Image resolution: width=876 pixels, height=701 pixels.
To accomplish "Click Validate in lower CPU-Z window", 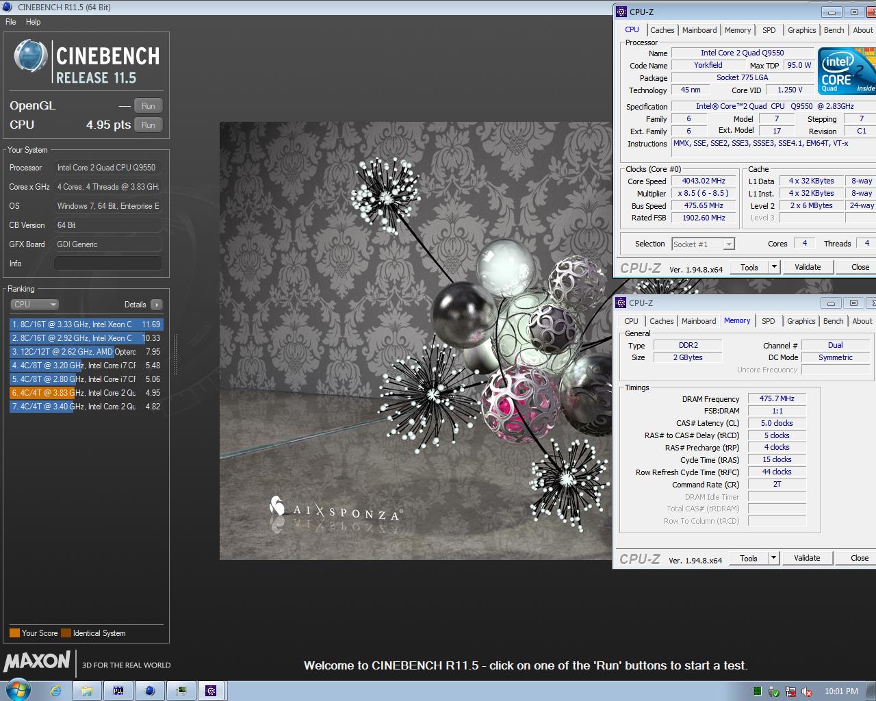I will [807, 558].
